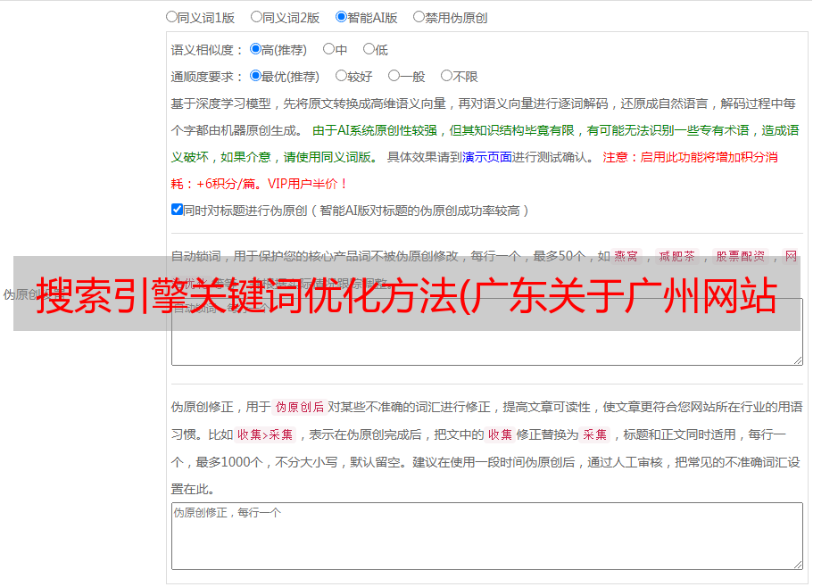Set 通顺度要求 to 较好

pyautogui.click(x=341, y=76)
